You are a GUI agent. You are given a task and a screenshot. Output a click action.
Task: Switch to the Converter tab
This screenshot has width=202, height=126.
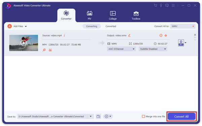[66, 15]
